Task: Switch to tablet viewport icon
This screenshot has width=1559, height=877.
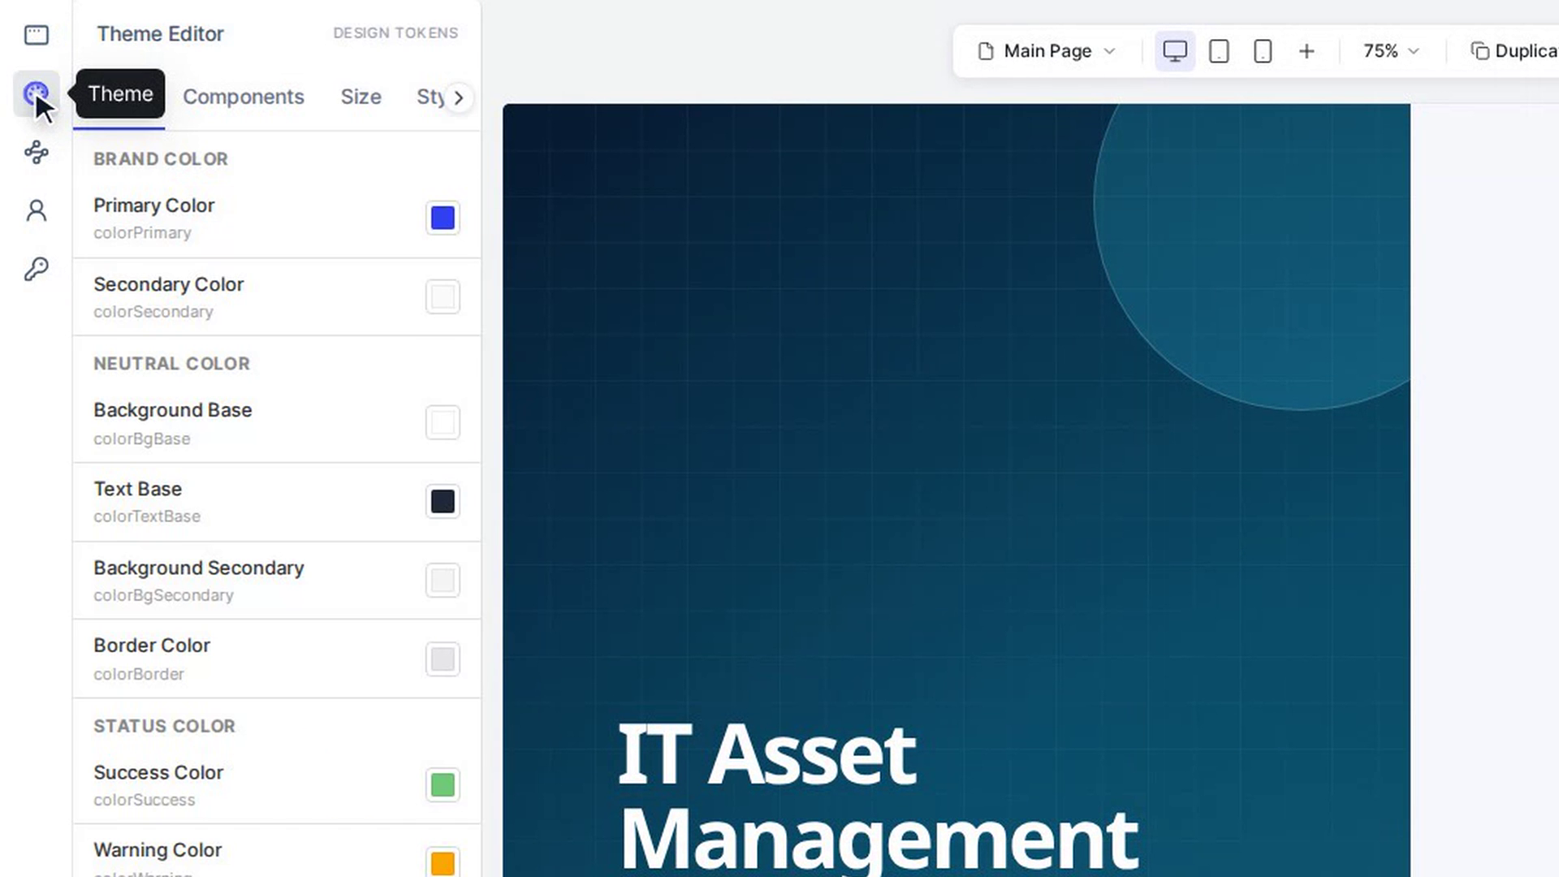Action: (x=1219, y=51)
